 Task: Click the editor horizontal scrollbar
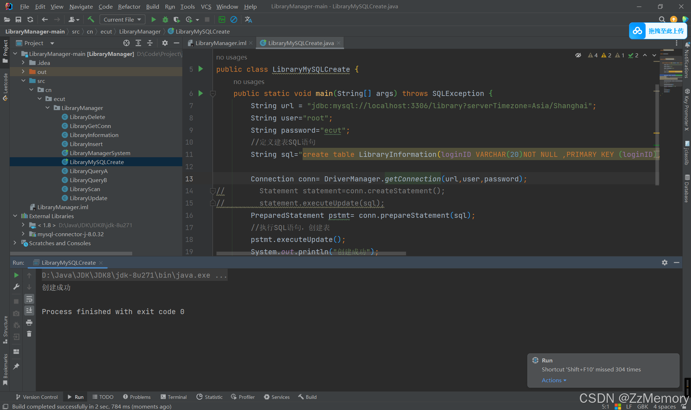311,254
